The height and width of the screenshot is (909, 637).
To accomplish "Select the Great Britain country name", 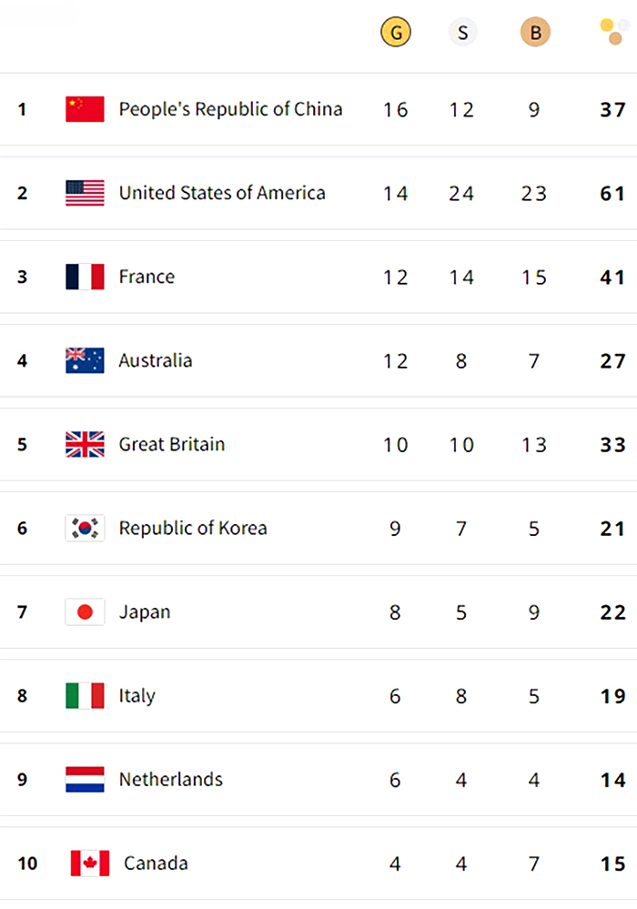I will click(x=171, y=444).
